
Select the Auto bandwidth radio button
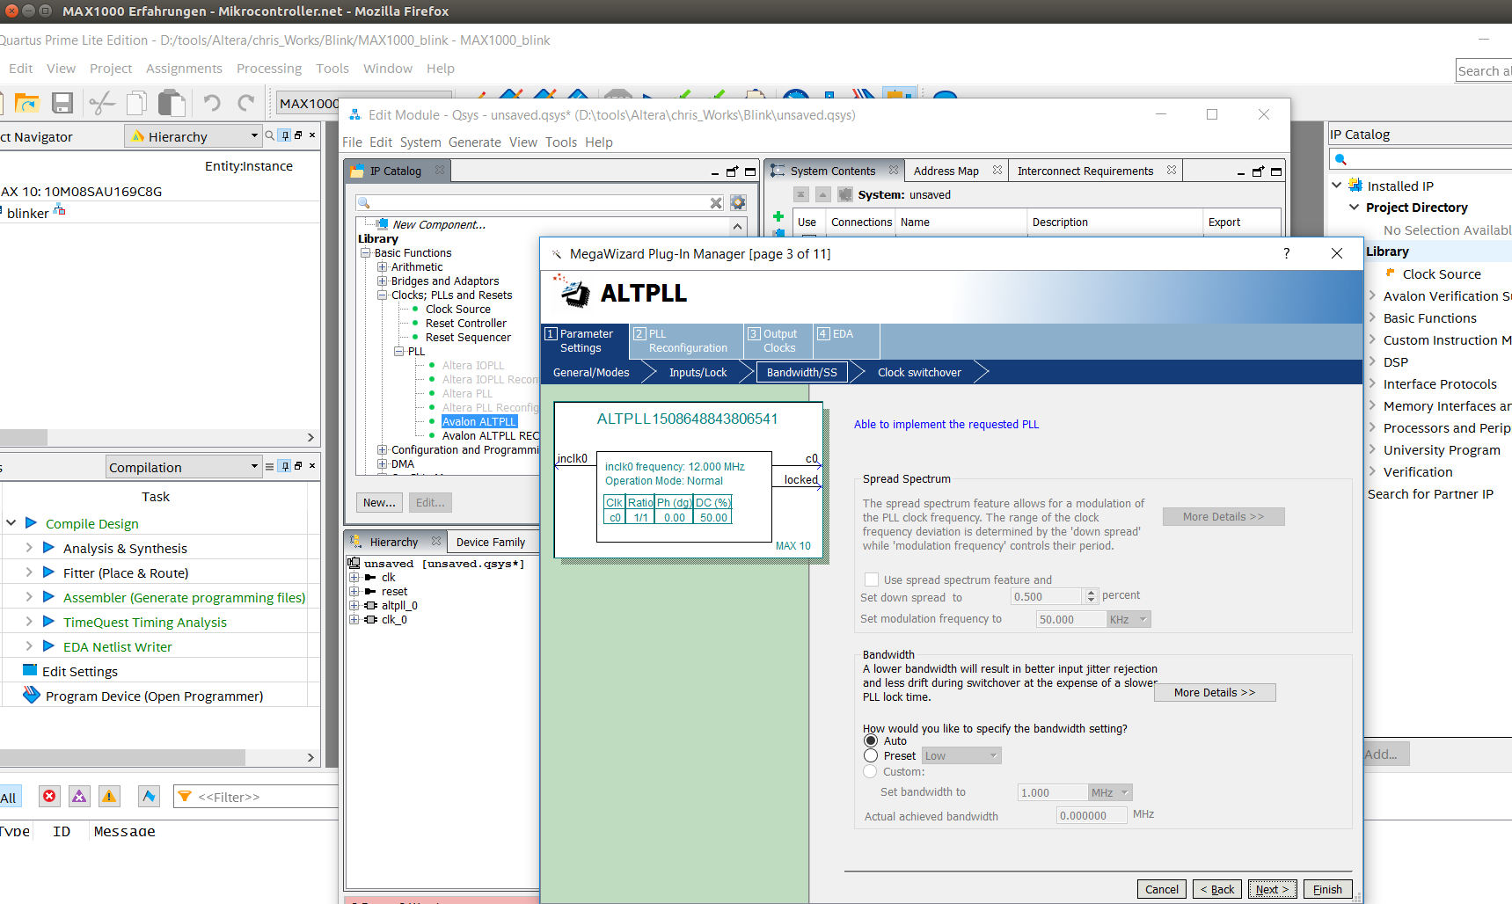pyautogui.click(x=871, y=741)
